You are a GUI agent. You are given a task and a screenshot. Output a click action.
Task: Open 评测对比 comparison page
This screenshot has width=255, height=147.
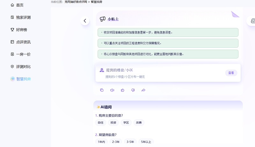click(21, 67)
